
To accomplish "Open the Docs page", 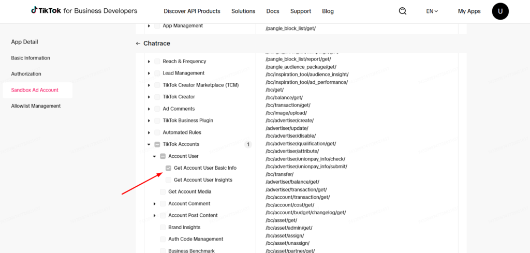I will point(272,11).
